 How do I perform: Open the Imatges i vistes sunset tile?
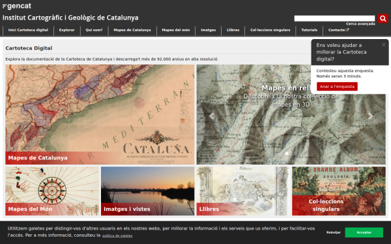tap(148, 191)
